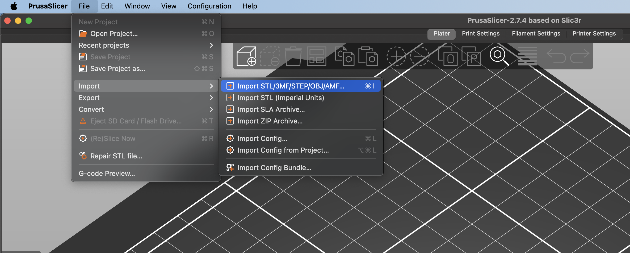The height and width of the screenshot is (253, 630).
Task: Click the Delete all trash icon
Action: tap(293, 56)
